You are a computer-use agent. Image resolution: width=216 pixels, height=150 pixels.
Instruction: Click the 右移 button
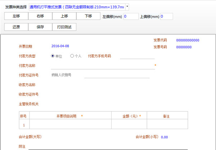click(x=40, y=16)
